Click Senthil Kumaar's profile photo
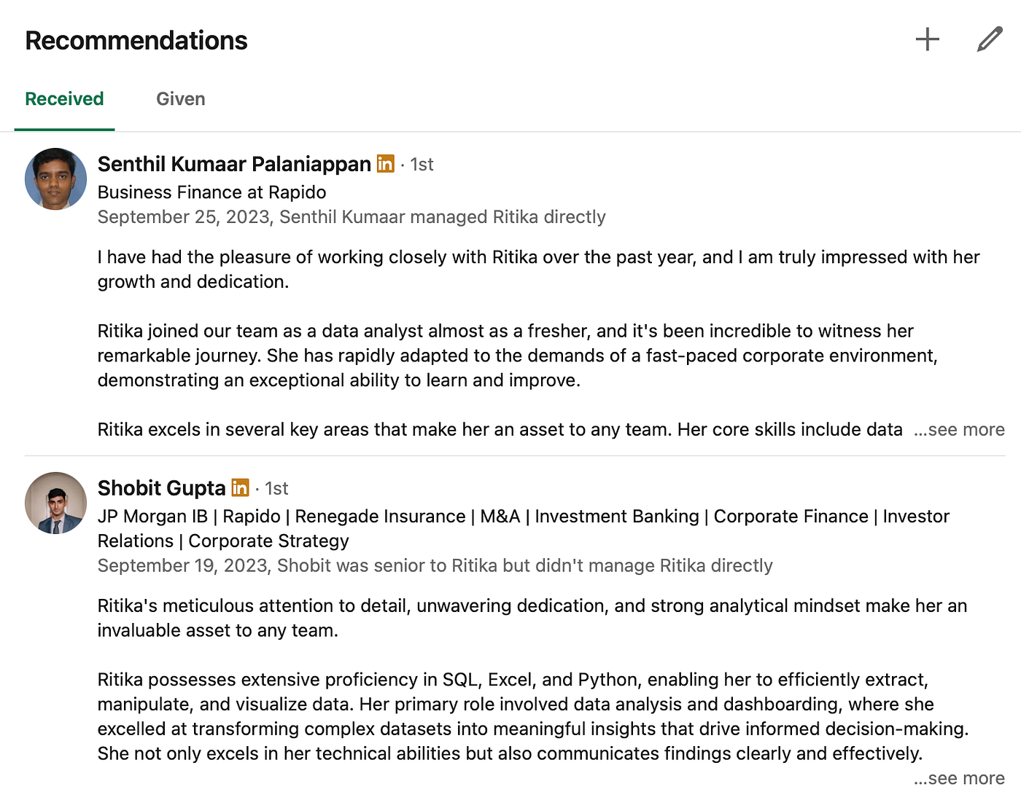The height and width of the screenshot is (800, 1021). click(55, 179)
